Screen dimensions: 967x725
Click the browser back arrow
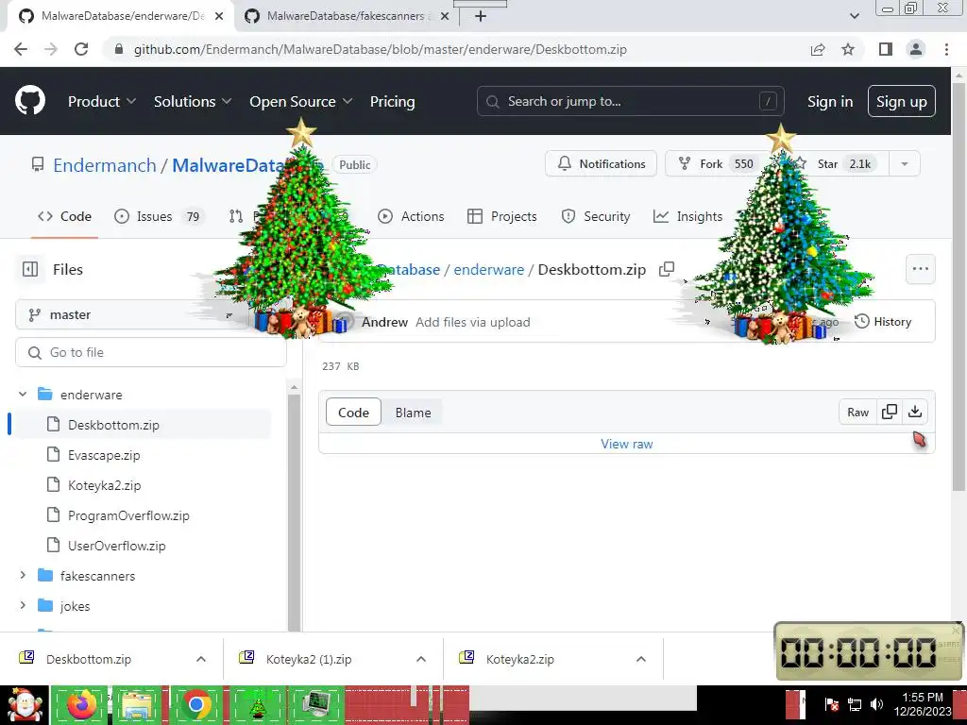click(x=21, y=49)
